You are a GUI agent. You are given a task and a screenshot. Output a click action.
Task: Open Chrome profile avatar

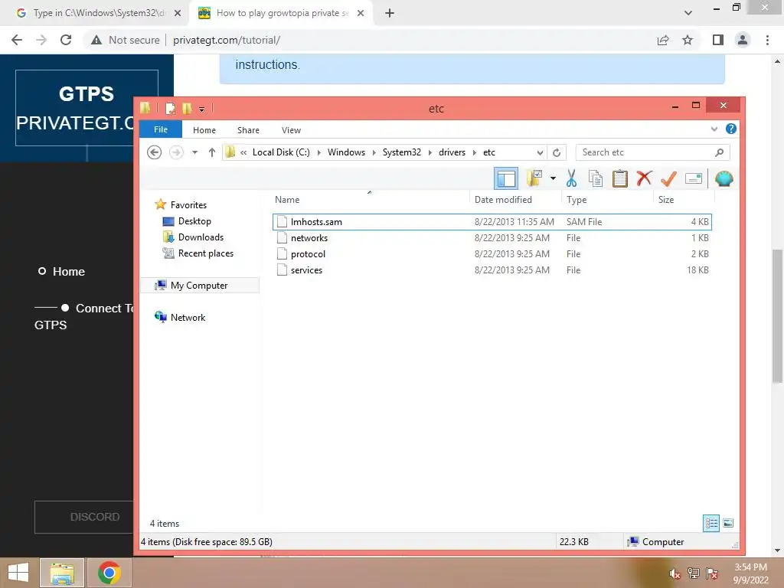(x=743, y=40)
